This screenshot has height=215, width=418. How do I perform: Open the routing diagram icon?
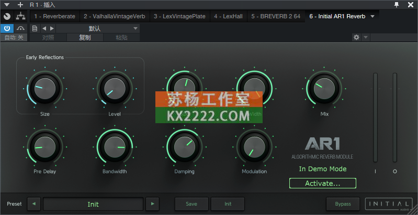tap(20, 17)
